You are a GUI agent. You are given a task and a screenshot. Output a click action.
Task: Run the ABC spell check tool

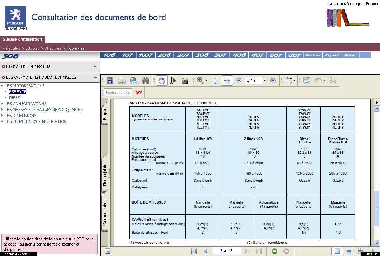coord(306,81)
